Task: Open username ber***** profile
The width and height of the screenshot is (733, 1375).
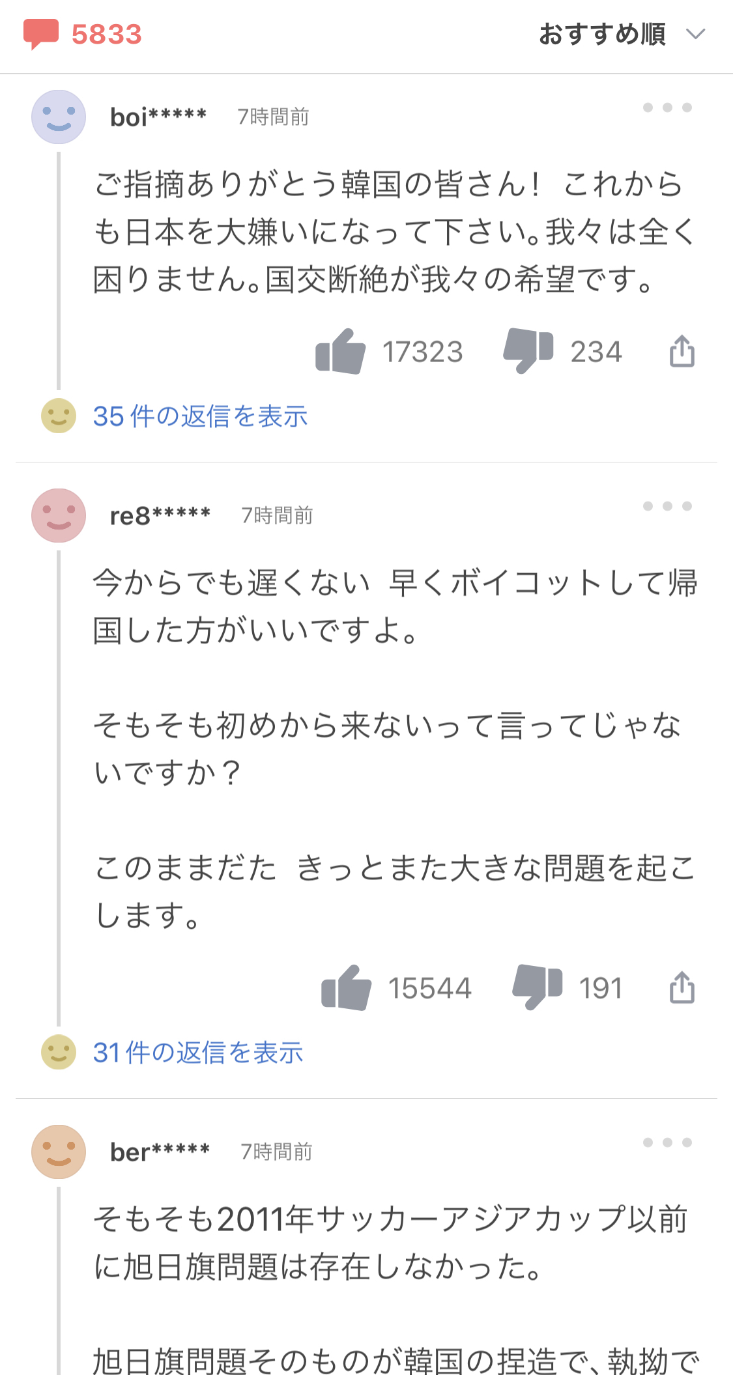Action: click(x=160, y=1152)
